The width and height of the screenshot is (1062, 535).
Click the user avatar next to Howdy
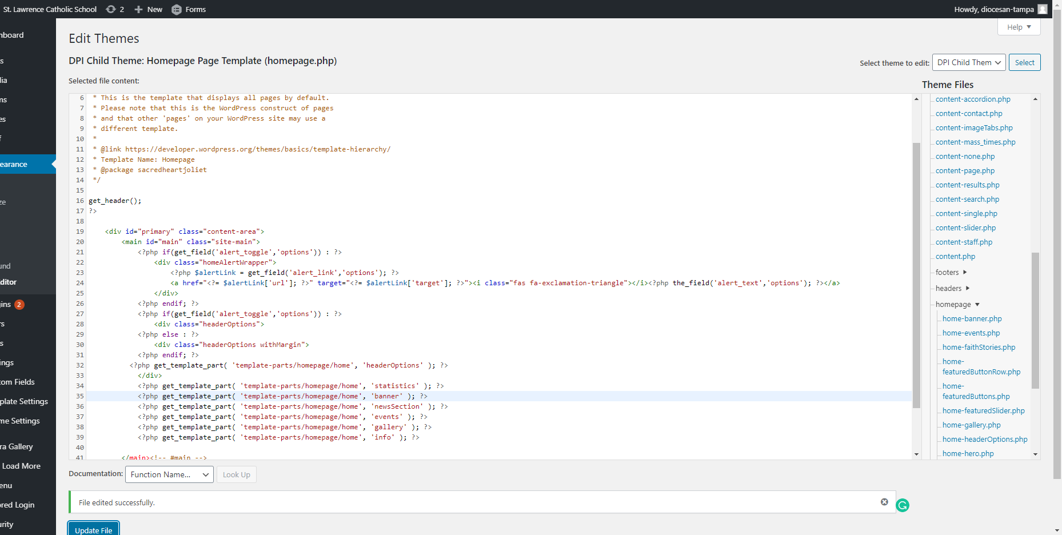coord(1043,9)
